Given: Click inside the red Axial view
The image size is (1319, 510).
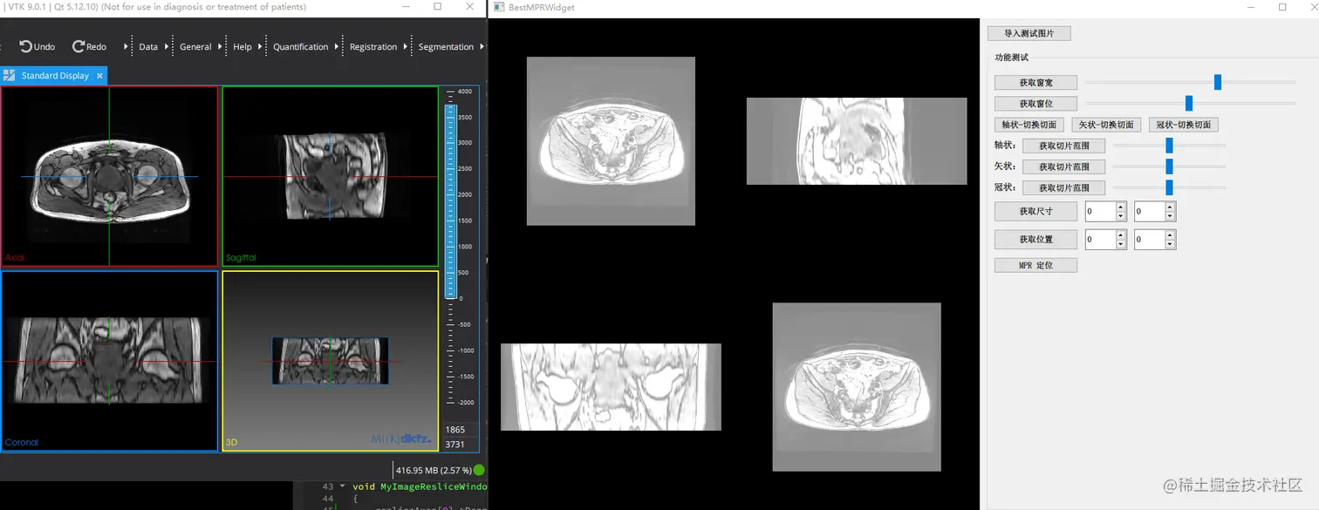Looking at the screenshot, I should (109, 176).
